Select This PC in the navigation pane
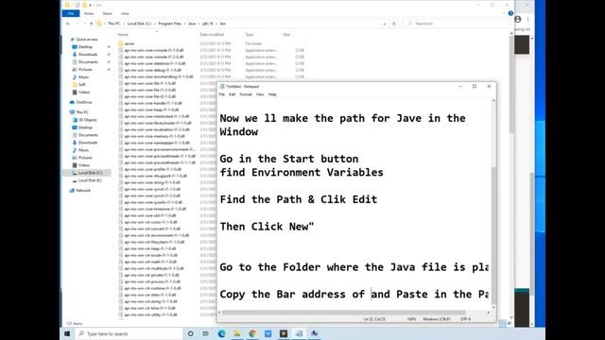605x340 pixels. [x=82, y=112]
